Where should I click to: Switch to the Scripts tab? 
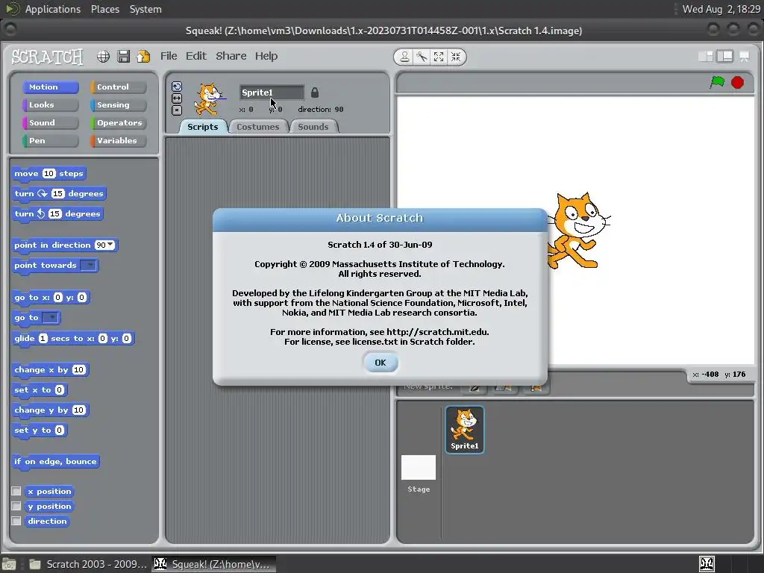[x=203, y=127]
